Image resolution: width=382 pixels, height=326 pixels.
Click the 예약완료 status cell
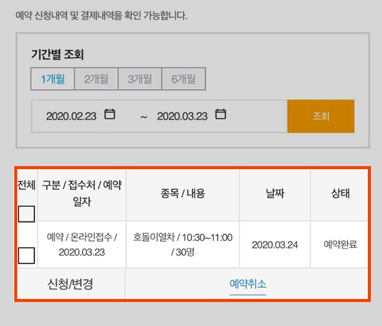340,244
